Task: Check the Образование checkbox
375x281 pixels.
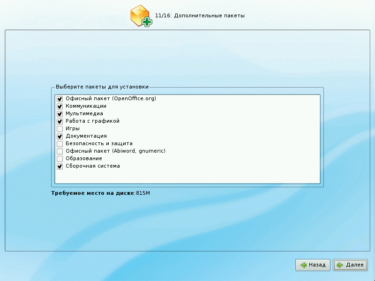Action: coord(60,159)
